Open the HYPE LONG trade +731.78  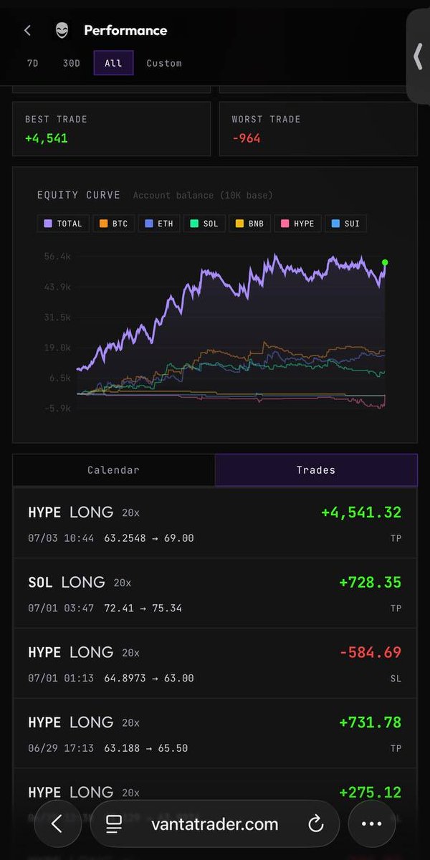(215, 734)
